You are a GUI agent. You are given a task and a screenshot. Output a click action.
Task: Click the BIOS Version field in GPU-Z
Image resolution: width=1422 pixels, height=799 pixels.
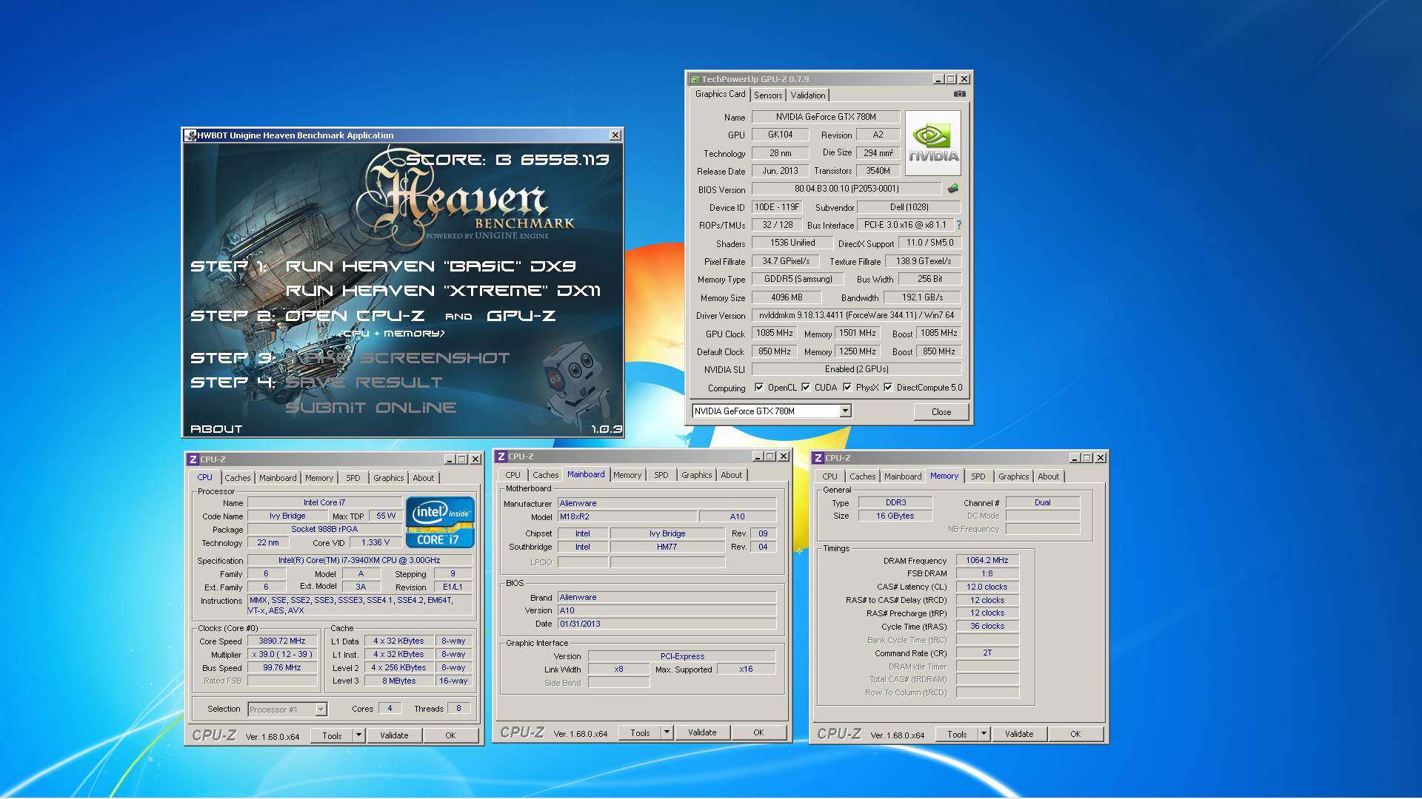click(847, 189)
